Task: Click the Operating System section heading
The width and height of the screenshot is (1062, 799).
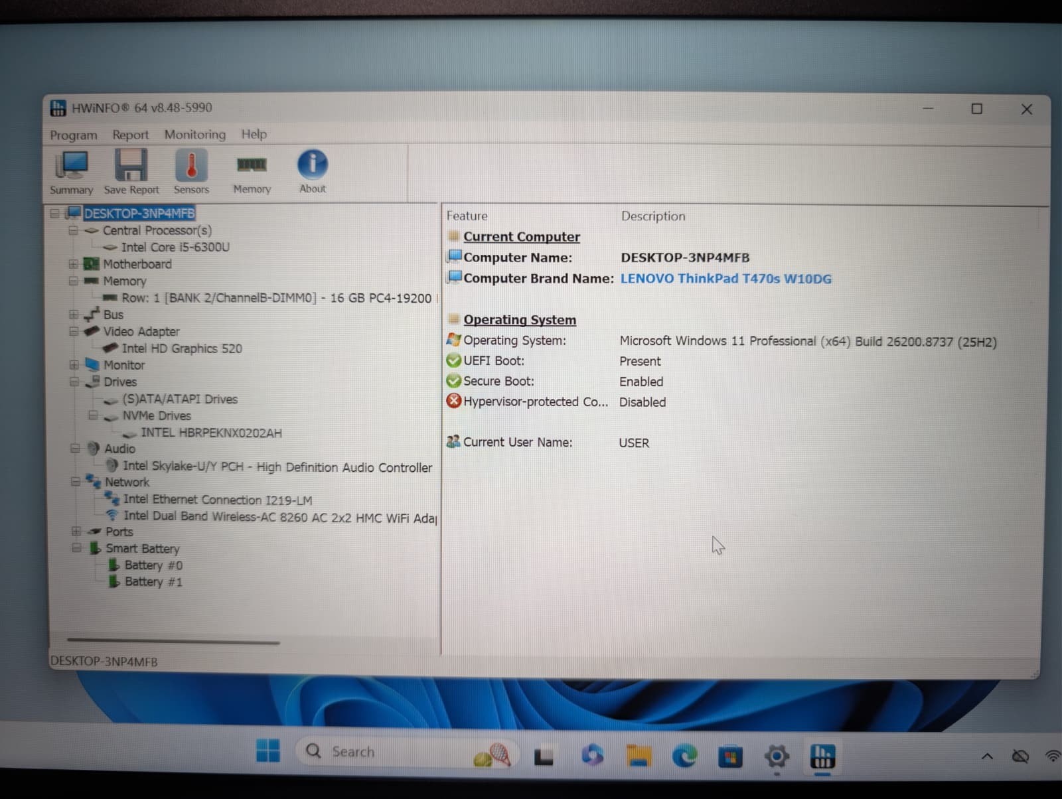Action: (520, 320)
